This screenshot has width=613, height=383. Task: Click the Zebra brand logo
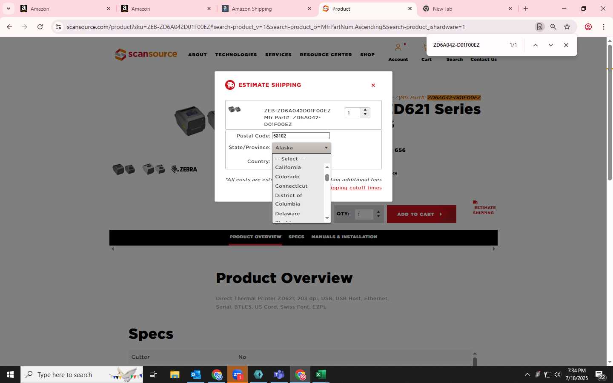184,169
